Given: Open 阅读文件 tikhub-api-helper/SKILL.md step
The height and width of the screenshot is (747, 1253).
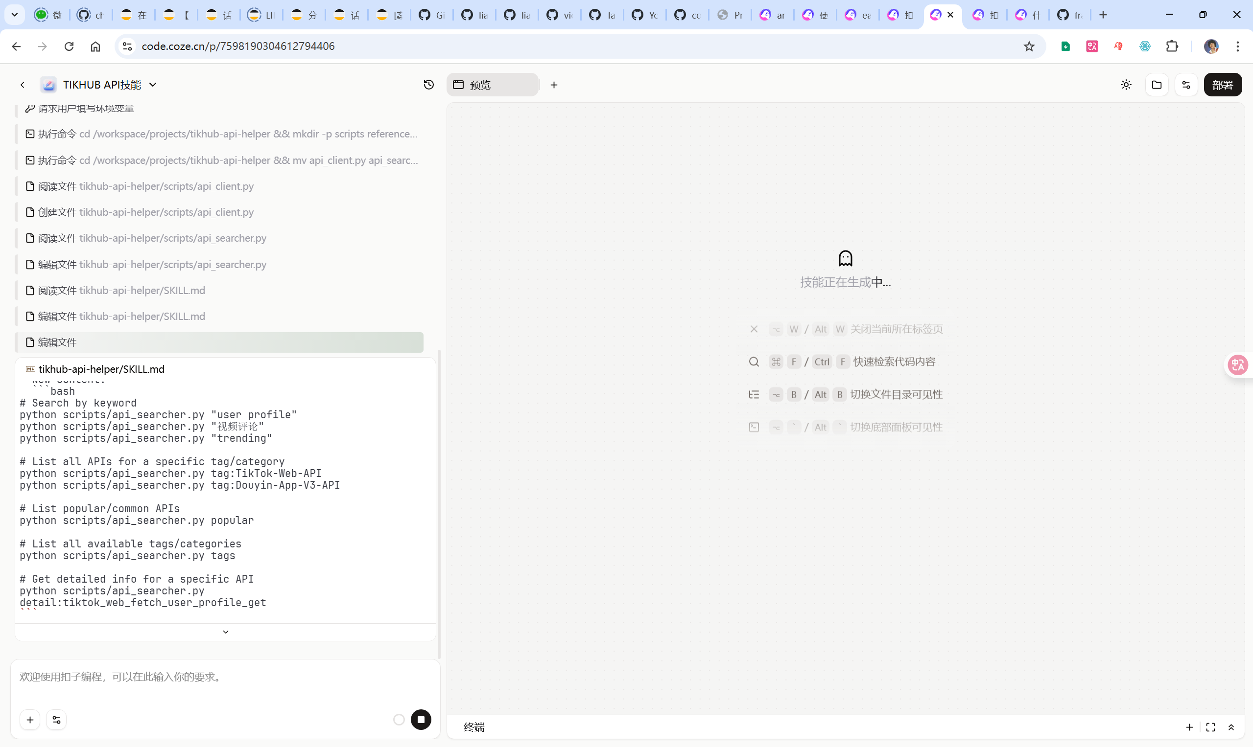Looking at the screenshot, I should [x=219, y=291].
